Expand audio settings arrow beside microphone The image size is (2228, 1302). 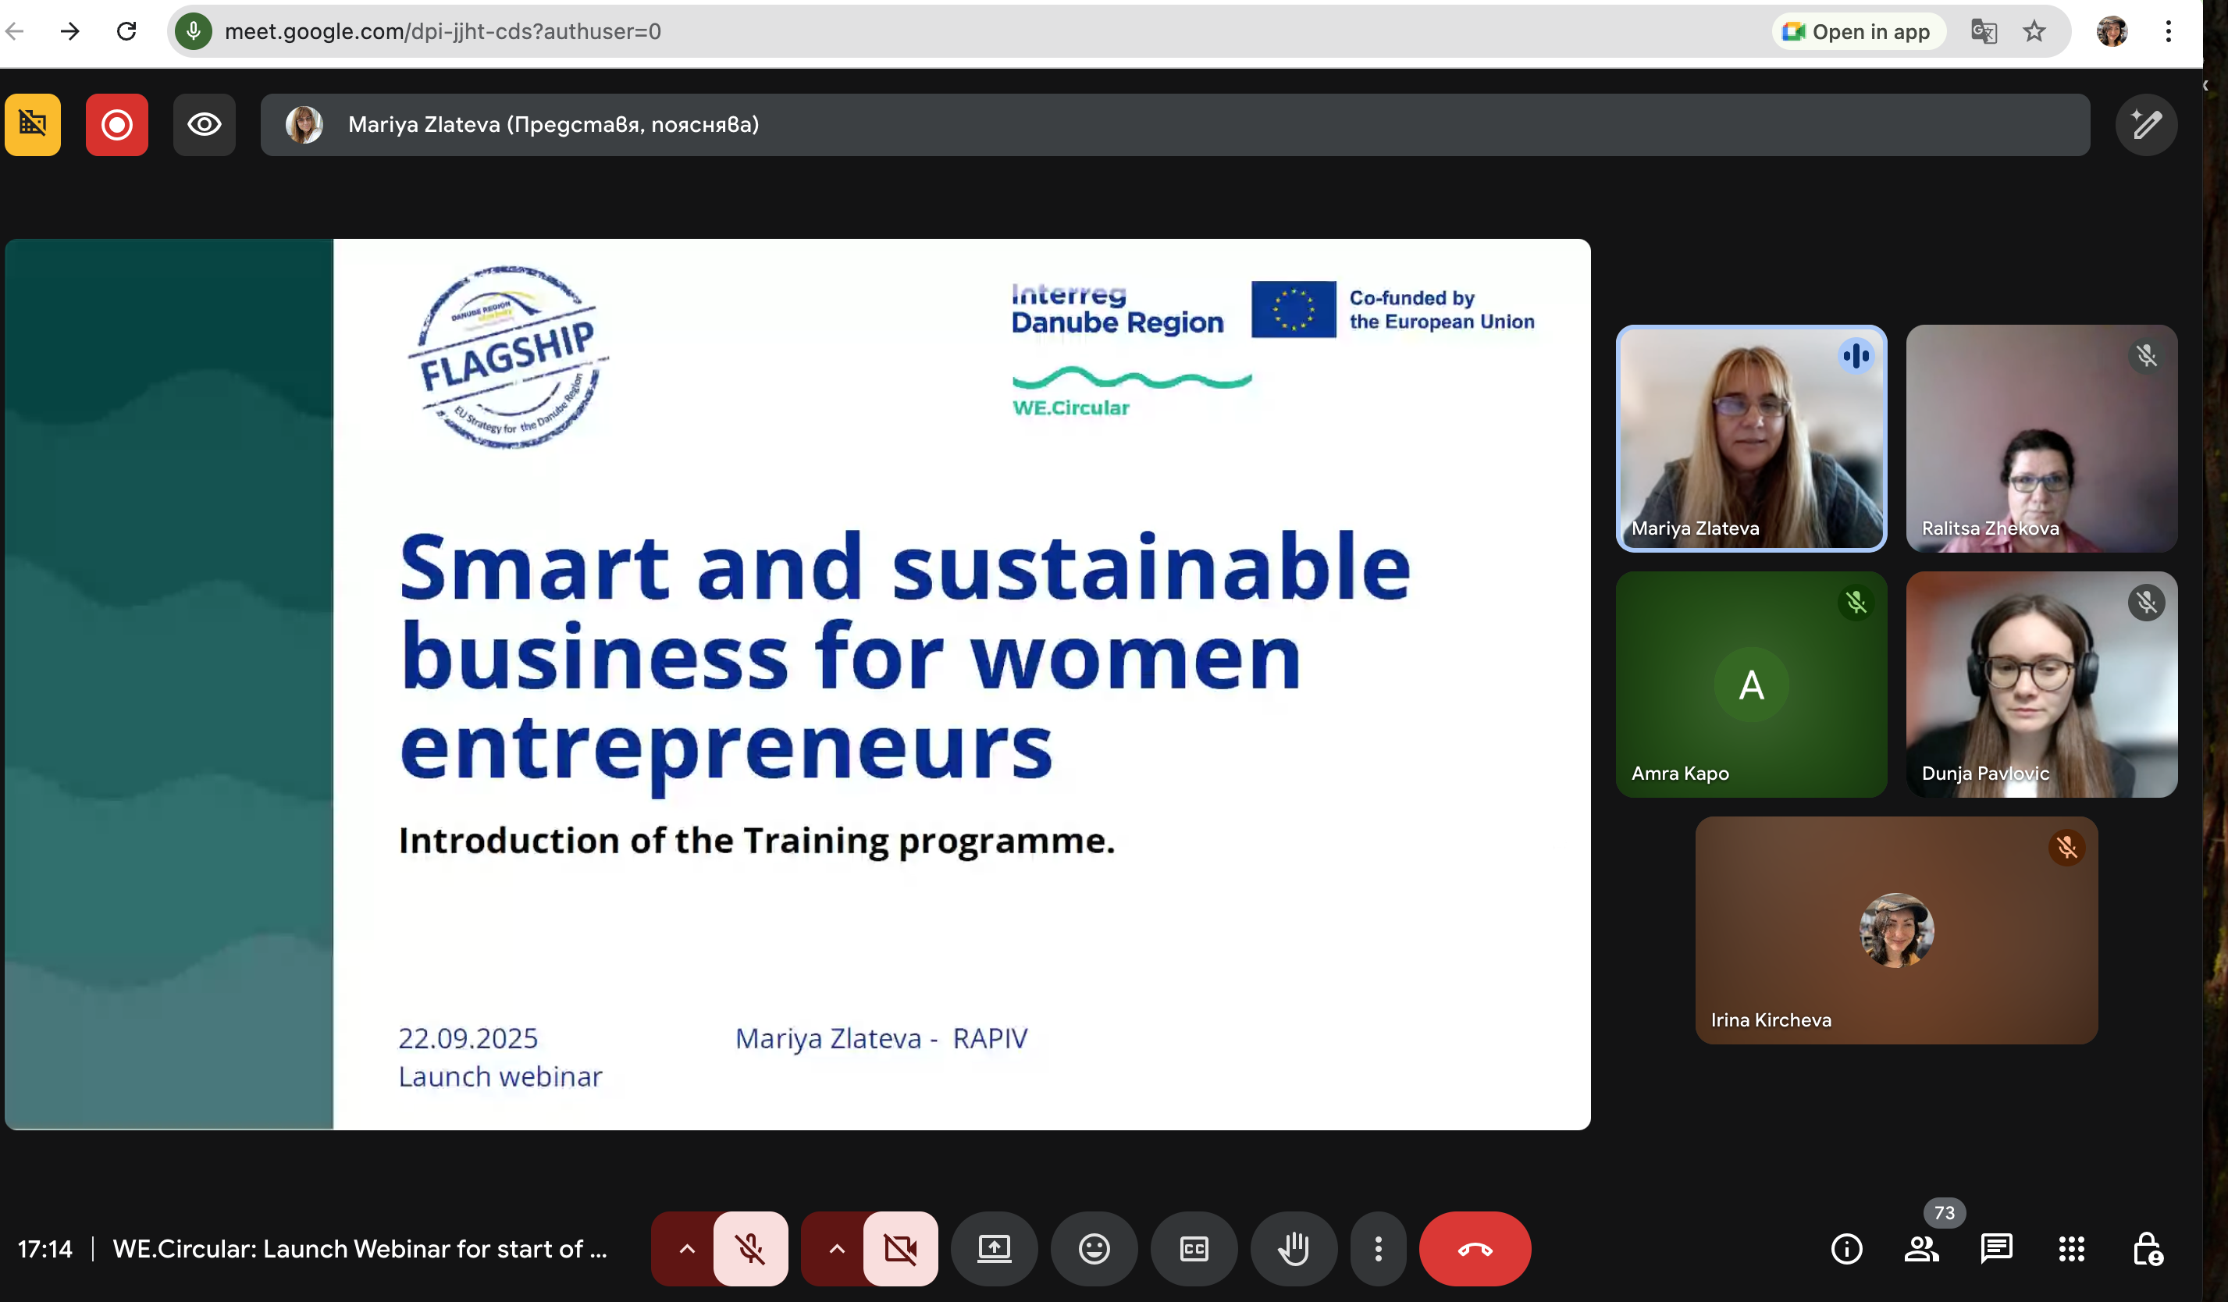tap(686, 1248)
